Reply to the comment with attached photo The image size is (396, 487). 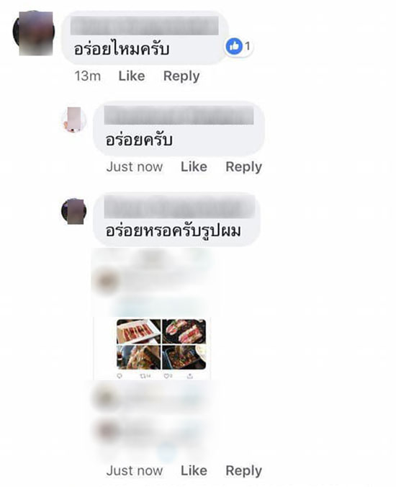[x=243, y=471]
